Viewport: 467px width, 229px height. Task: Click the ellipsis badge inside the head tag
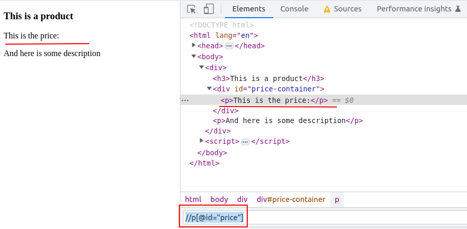click(229, 46)
